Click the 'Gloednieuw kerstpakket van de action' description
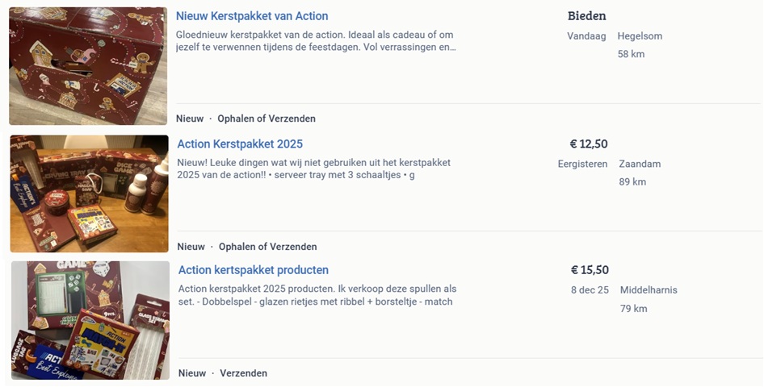This screenshot has width=764, height=387. tap(315, 41)
